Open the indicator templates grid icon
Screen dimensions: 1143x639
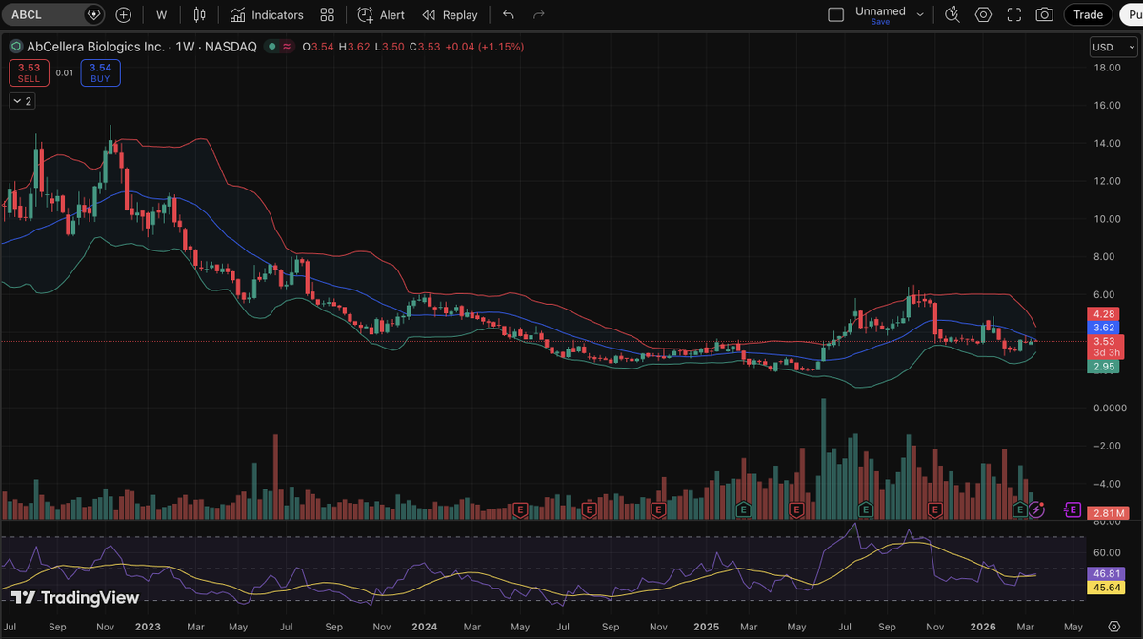click(328, 14)
